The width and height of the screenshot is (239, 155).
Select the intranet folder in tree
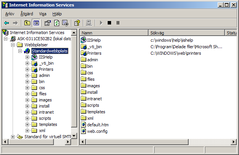click(46, 112)
